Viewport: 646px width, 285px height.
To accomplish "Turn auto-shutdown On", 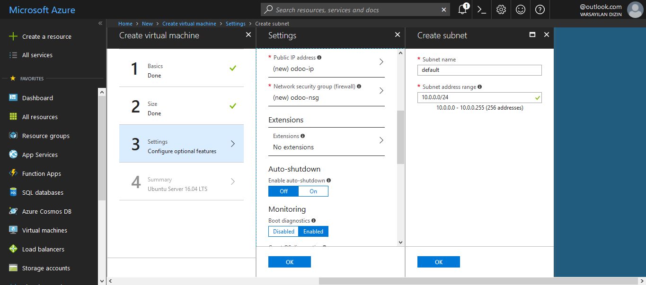I will pos(313,191).
